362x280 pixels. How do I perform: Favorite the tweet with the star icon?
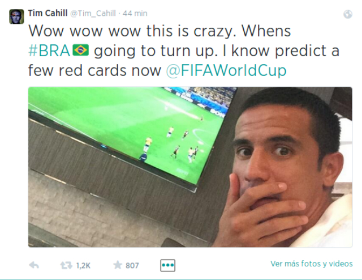coord(118,265)
